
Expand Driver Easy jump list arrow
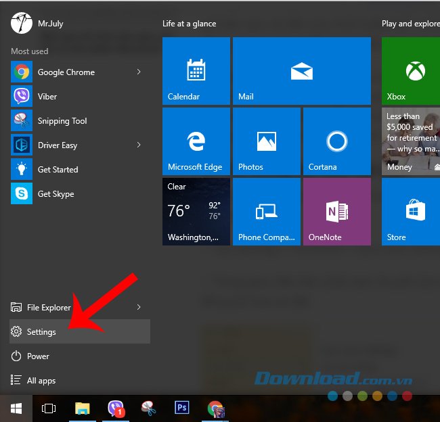(x=139, y=145)
